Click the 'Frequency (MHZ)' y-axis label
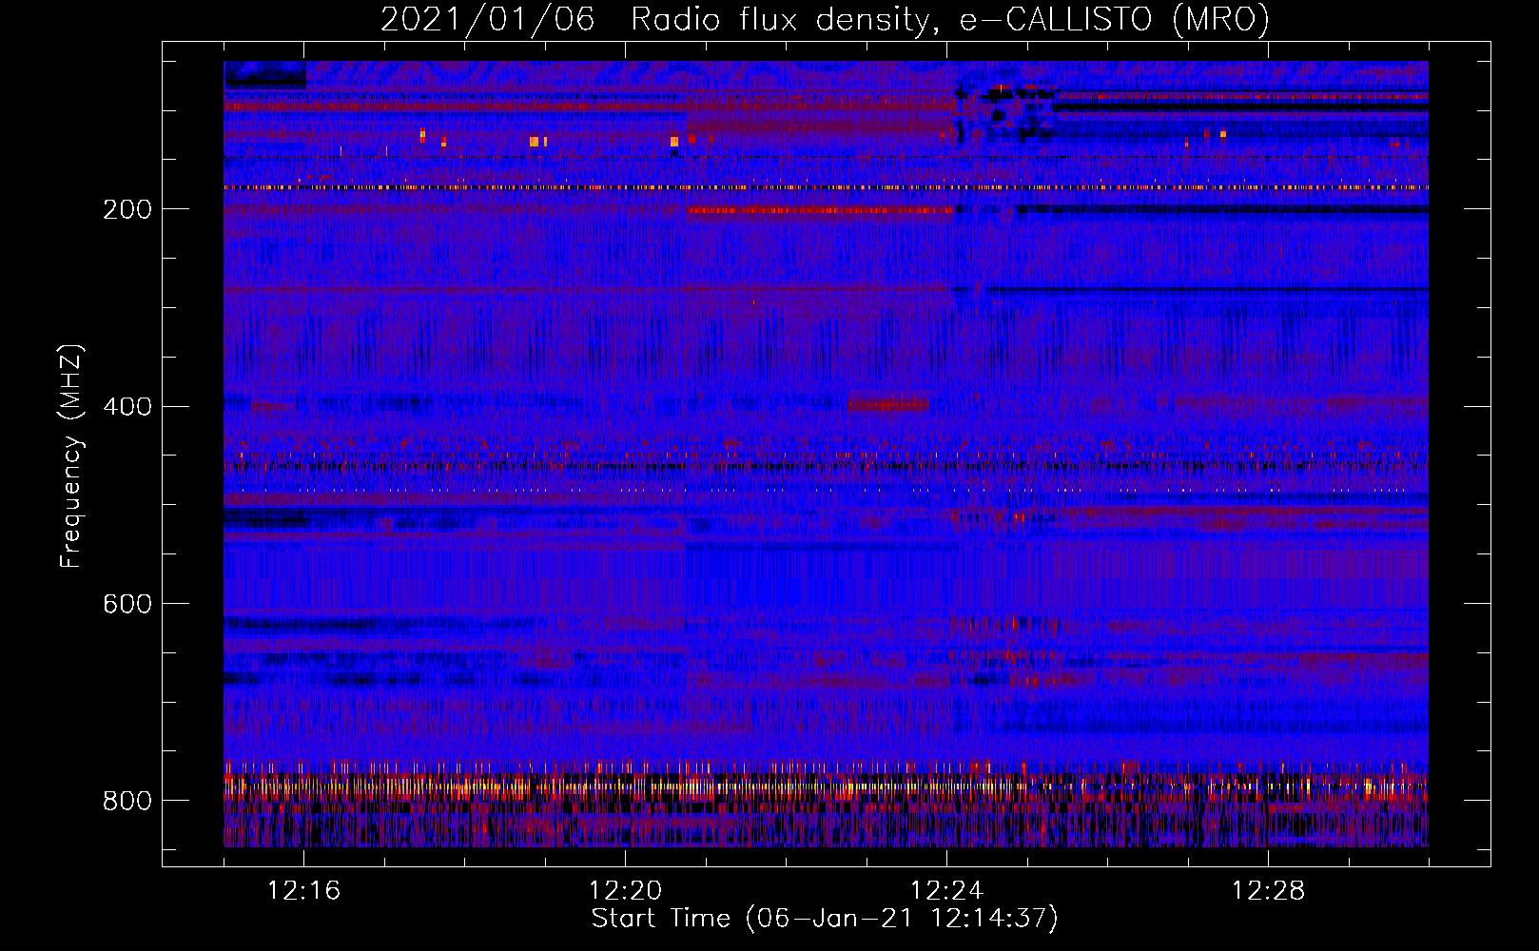 [71, 456]
